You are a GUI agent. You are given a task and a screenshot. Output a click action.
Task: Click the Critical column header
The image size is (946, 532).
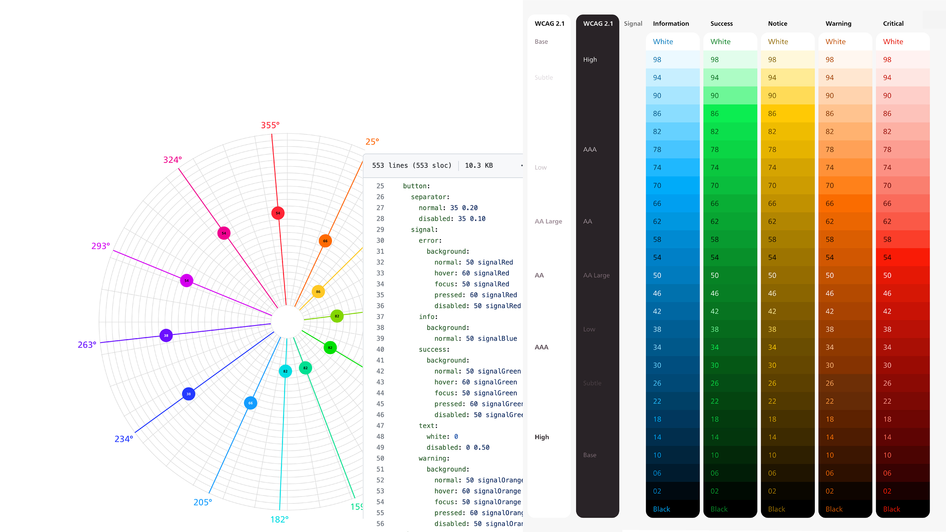(x=893, y=24)
